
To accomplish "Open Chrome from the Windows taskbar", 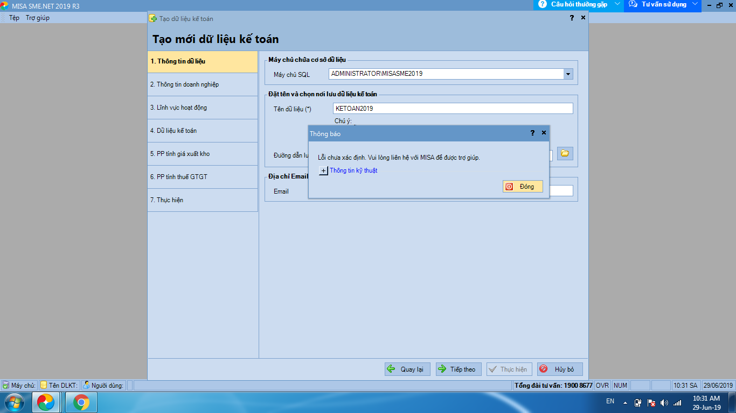I will pyautogui.click(x=81, y=402).
